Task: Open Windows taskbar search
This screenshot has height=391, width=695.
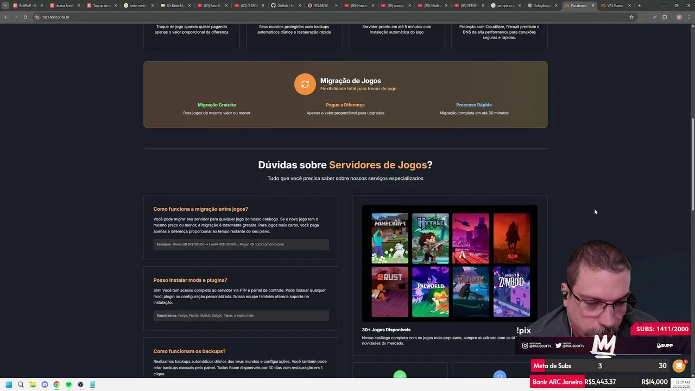Action: coord(21,384)
